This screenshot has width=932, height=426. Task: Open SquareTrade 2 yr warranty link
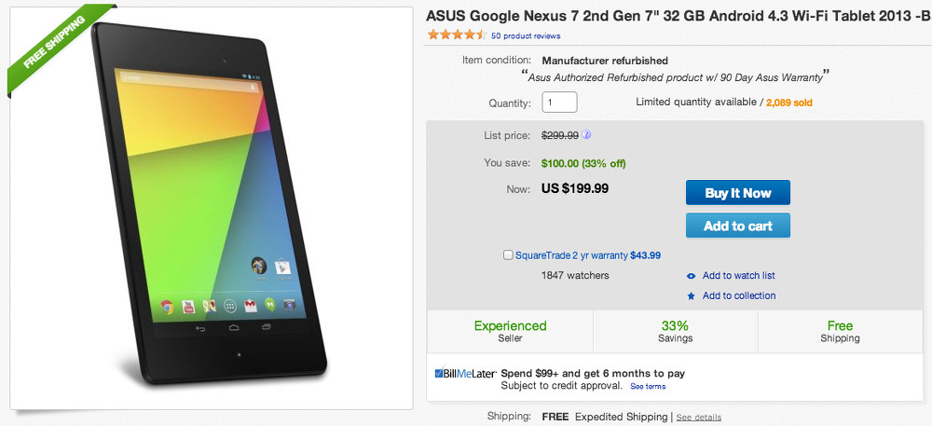[571, 254]
